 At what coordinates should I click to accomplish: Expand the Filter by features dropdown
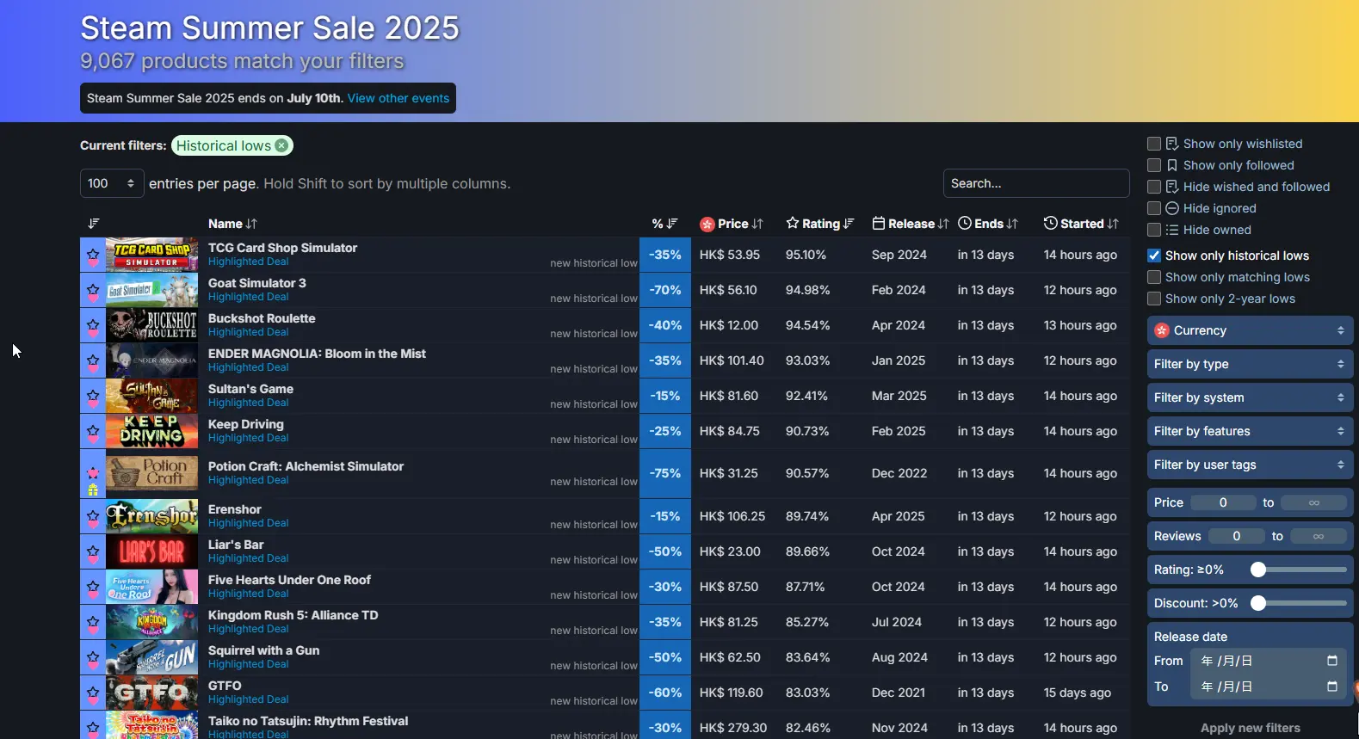1250,431
